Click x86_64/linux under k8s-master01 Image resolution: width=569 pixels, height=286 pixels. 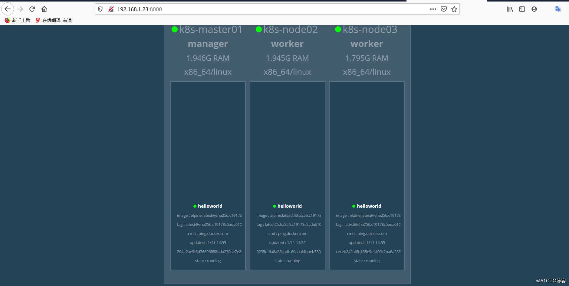(208, 72)
